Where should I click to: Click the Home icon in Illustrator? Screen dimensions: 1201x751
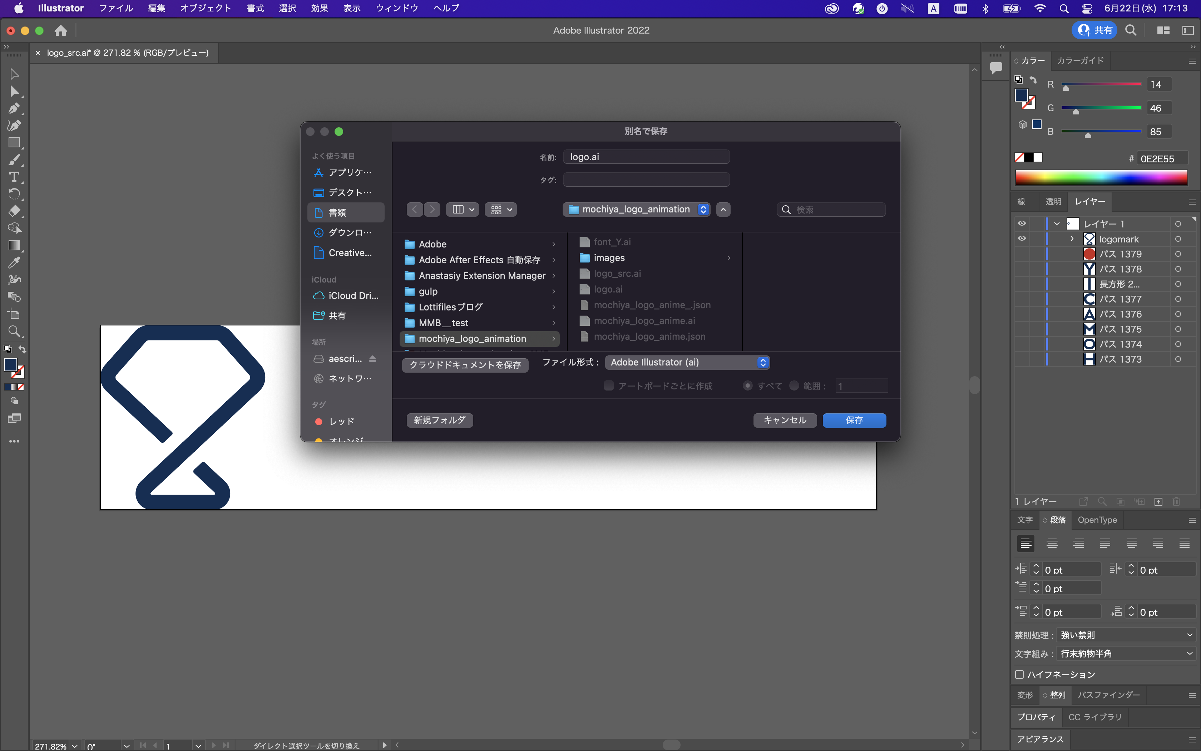(60, 30)
